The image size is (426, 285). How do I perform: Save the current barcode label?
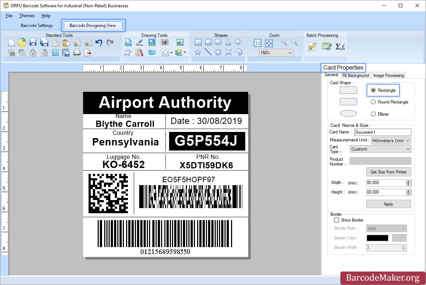[33, 43]
